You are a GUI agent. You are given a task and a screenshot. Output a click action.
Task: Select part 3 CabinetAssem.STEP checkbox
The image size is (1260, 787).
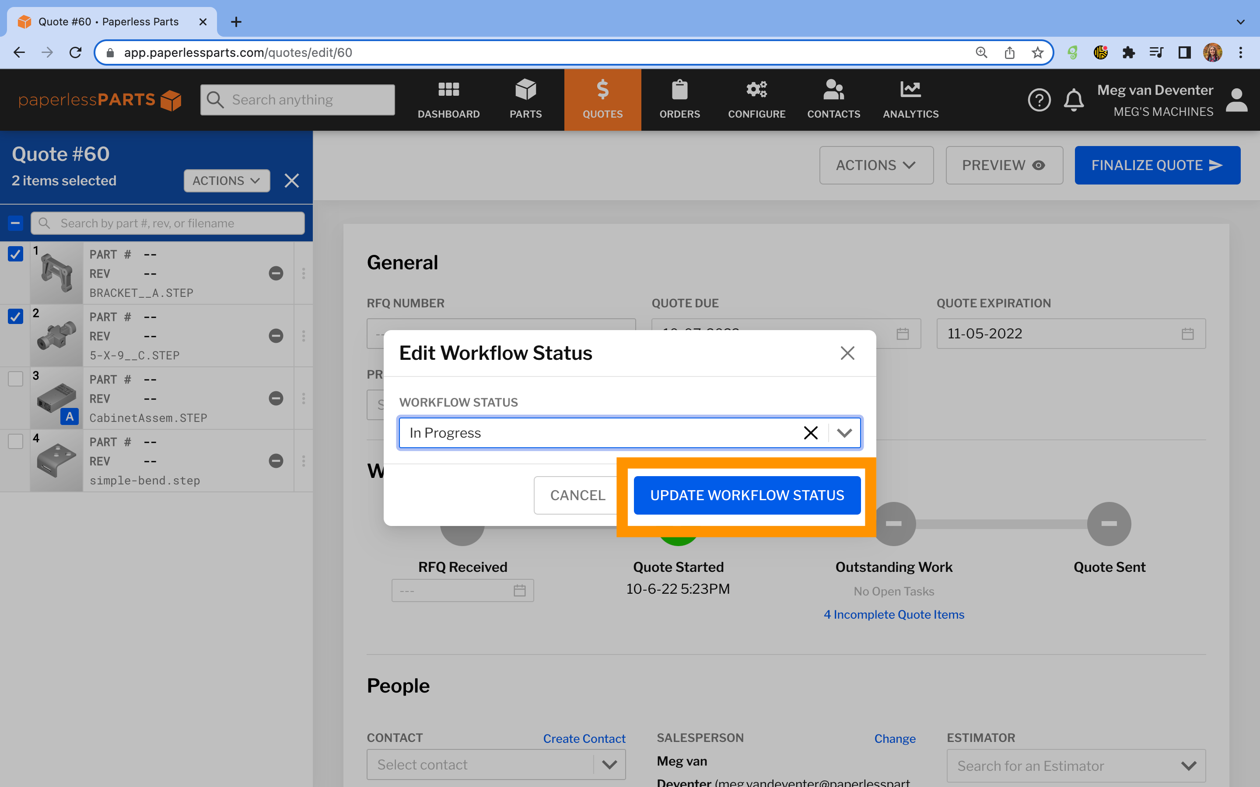coord(16,378)
